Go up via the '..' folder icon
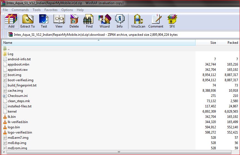The image size is (240, 155). coord(5,49)
